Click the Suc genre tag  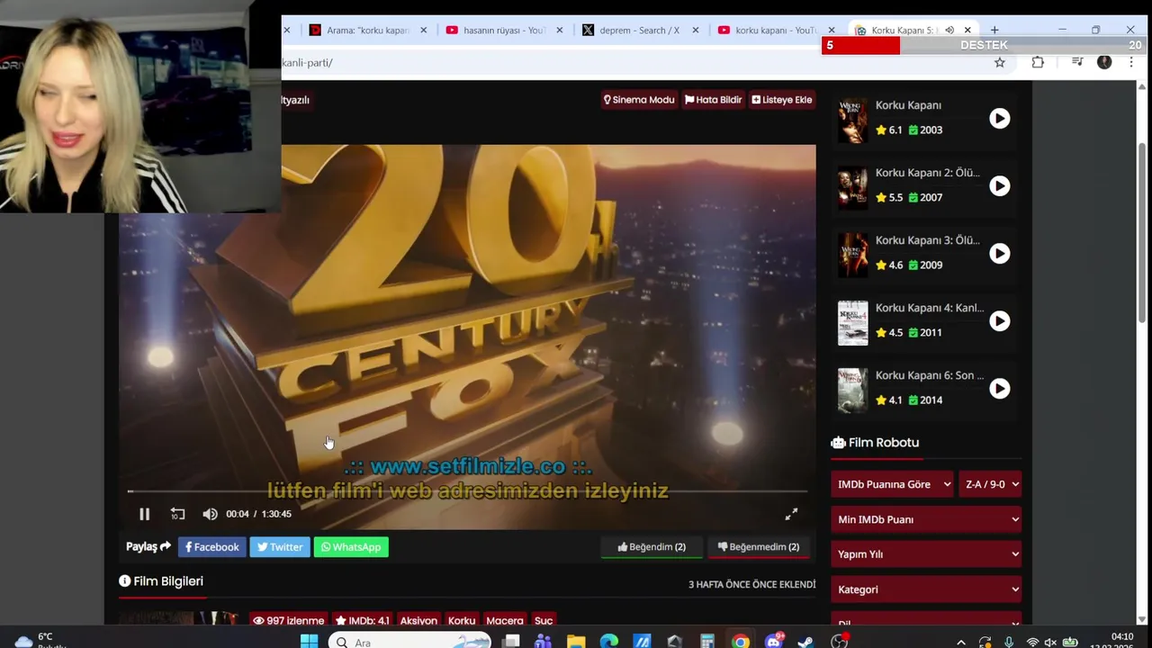tap(544, 620)
